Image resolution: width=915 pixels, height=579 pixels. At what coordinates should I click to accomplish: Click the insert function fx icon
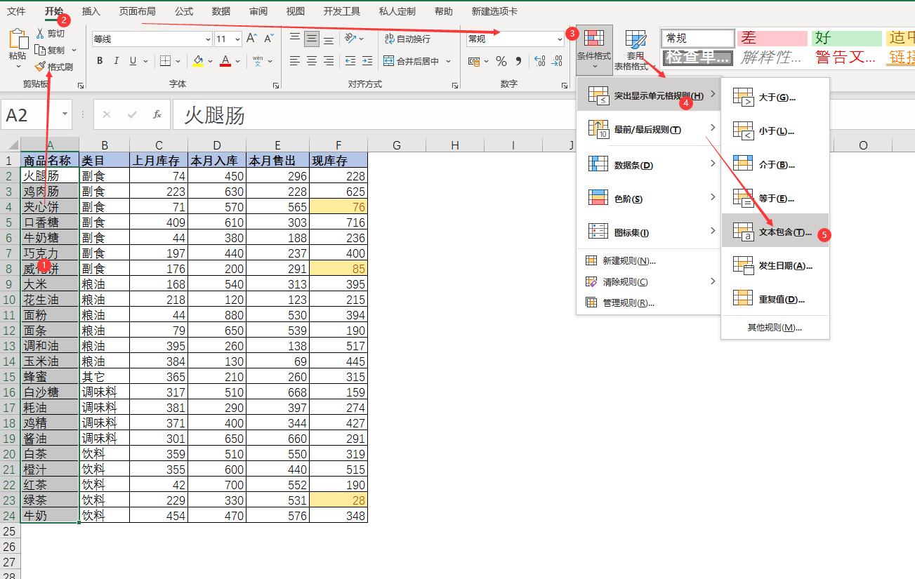pyautogui.click(x=157, y=114)
